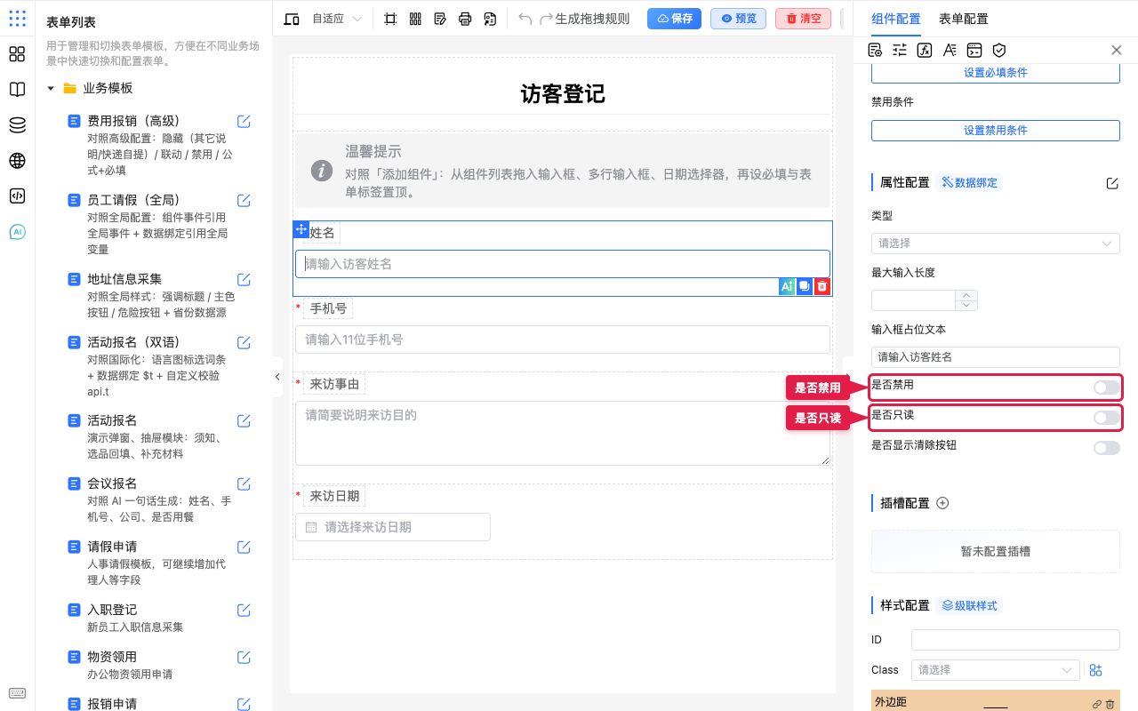Click the undo arrow in toolbar
The image size is (1138, 711).
point(525,19)
